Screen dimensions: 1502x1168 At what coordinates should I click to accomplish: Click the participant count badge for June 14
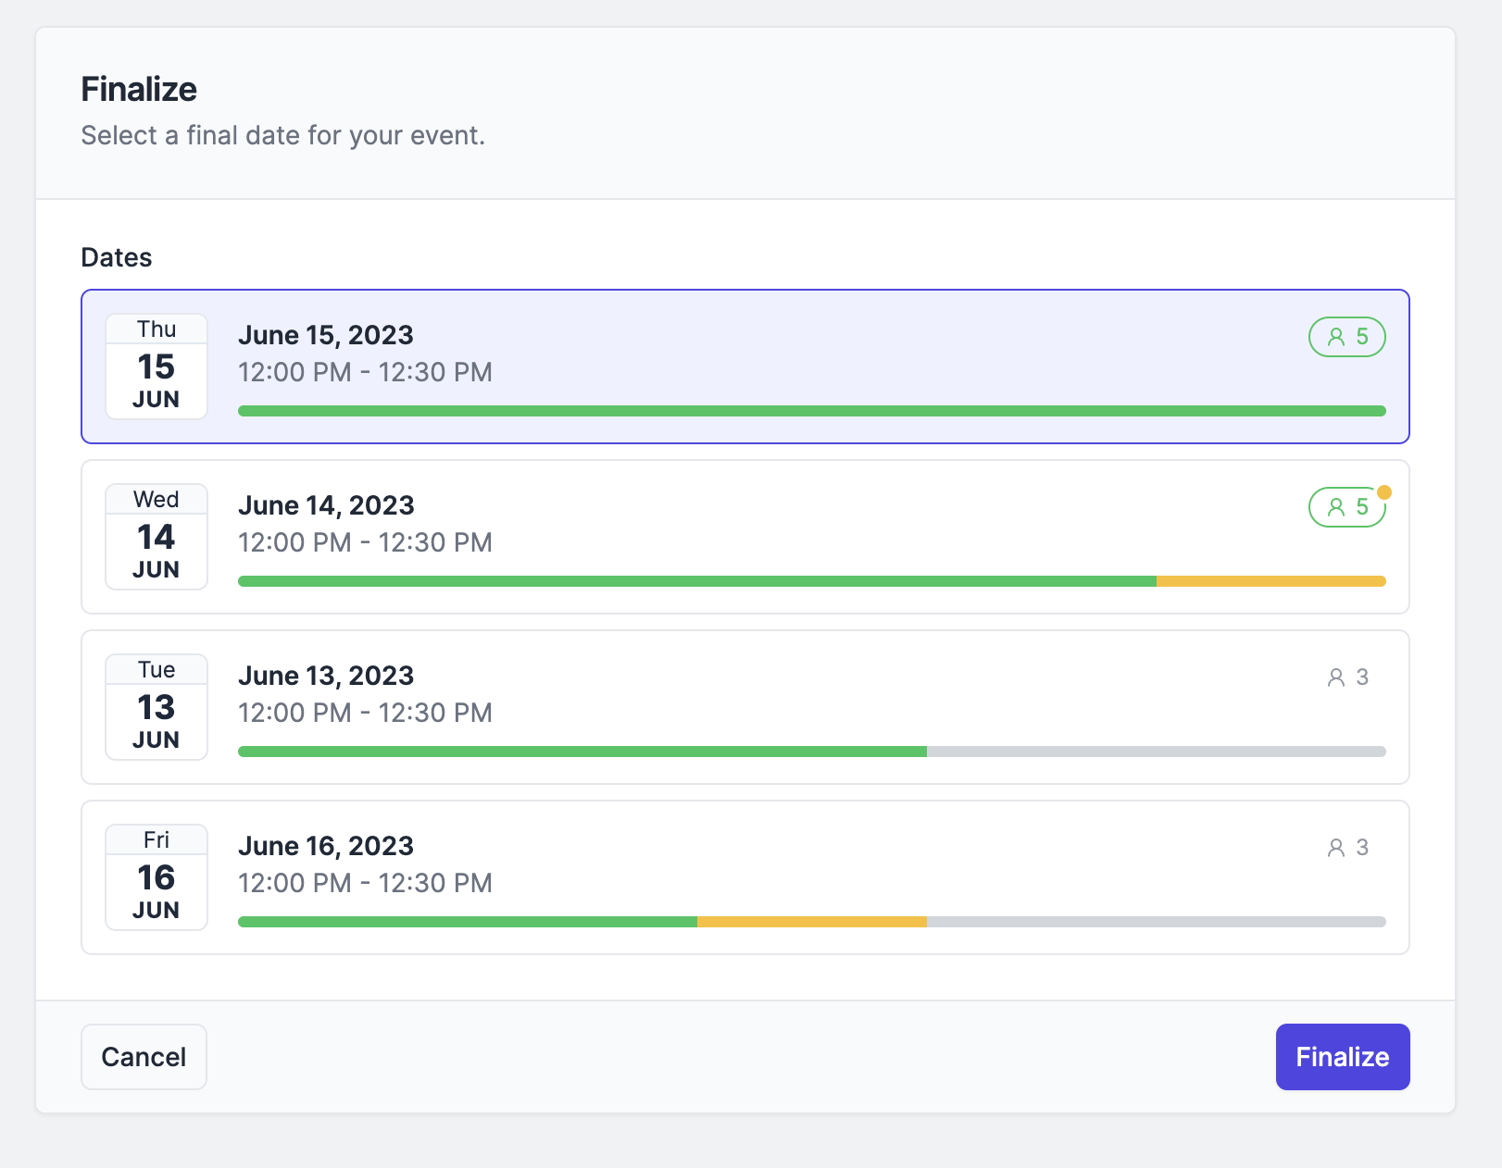pos(1346,507)
